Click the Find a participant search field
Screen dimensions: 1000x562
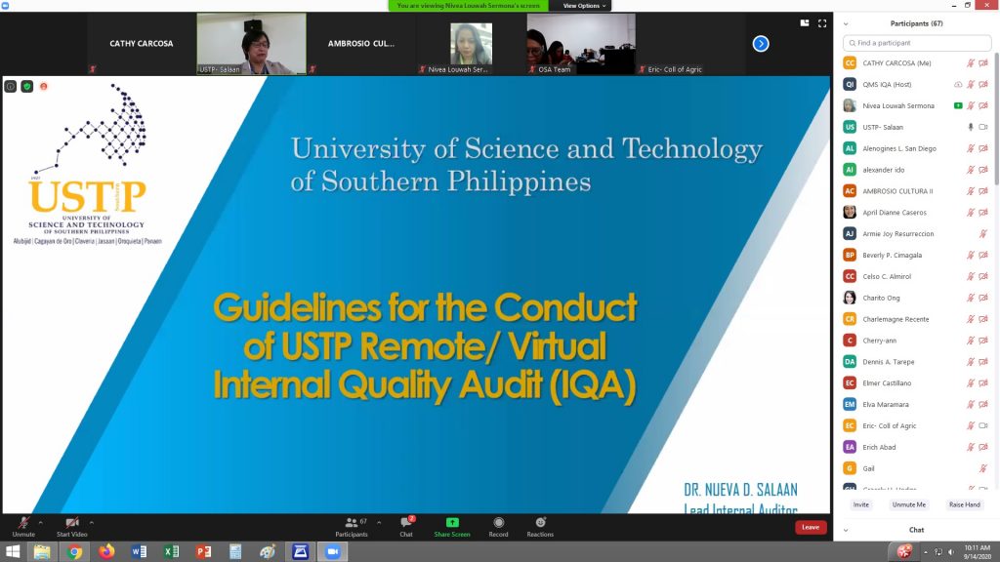pos(917,43)
